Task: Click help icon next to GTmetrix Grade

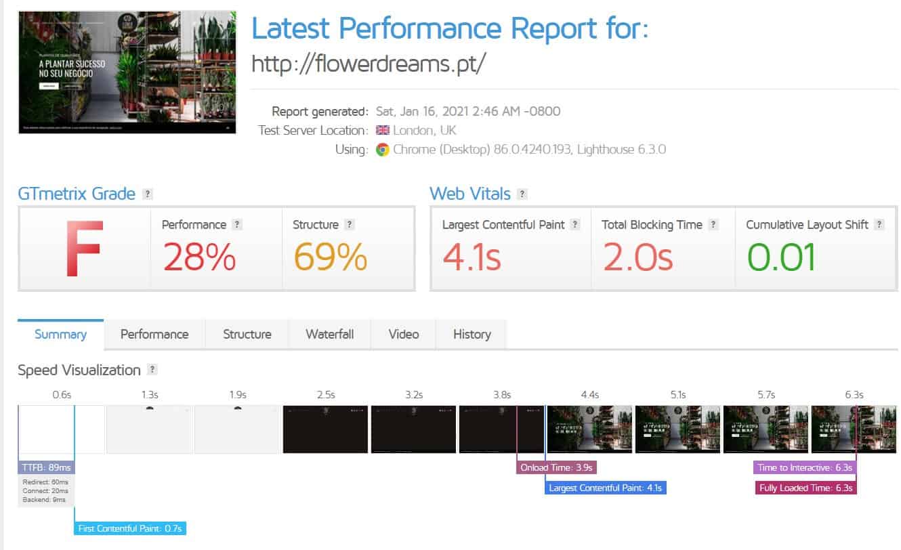Action: 148,194
